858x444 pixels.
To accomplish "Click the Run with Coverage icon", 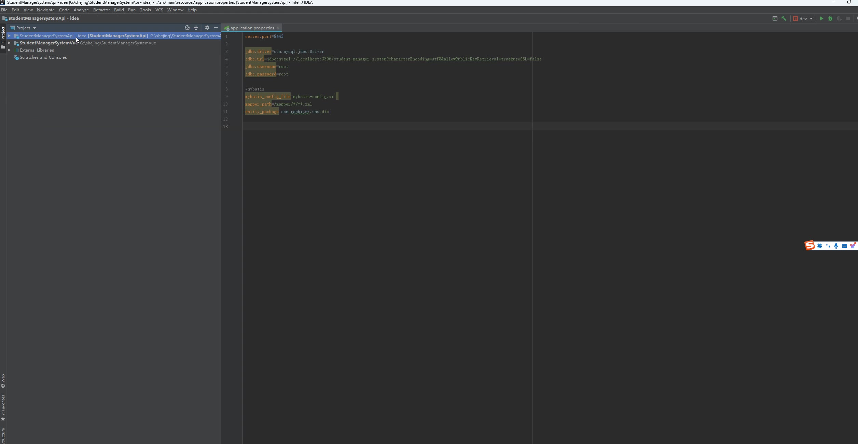I will pos(839,18).
